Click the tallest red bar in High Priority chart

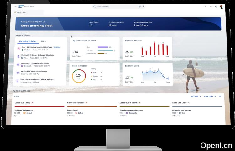click(154, 49)
